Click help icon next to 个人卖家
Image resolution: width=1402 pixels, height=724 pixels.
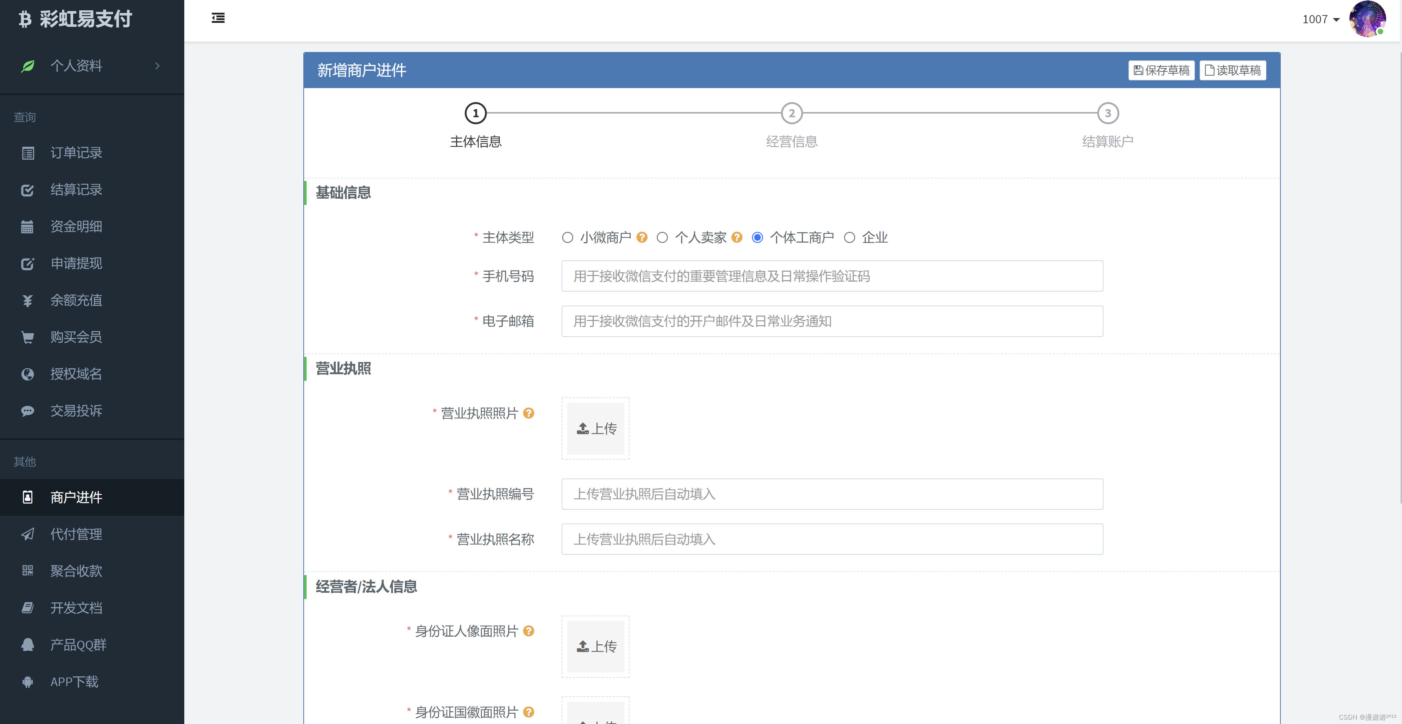tap(736, 237)
